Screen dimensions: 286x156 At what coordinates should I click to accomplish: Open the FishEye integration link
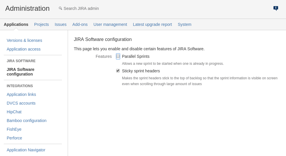[x=14, y=129]
